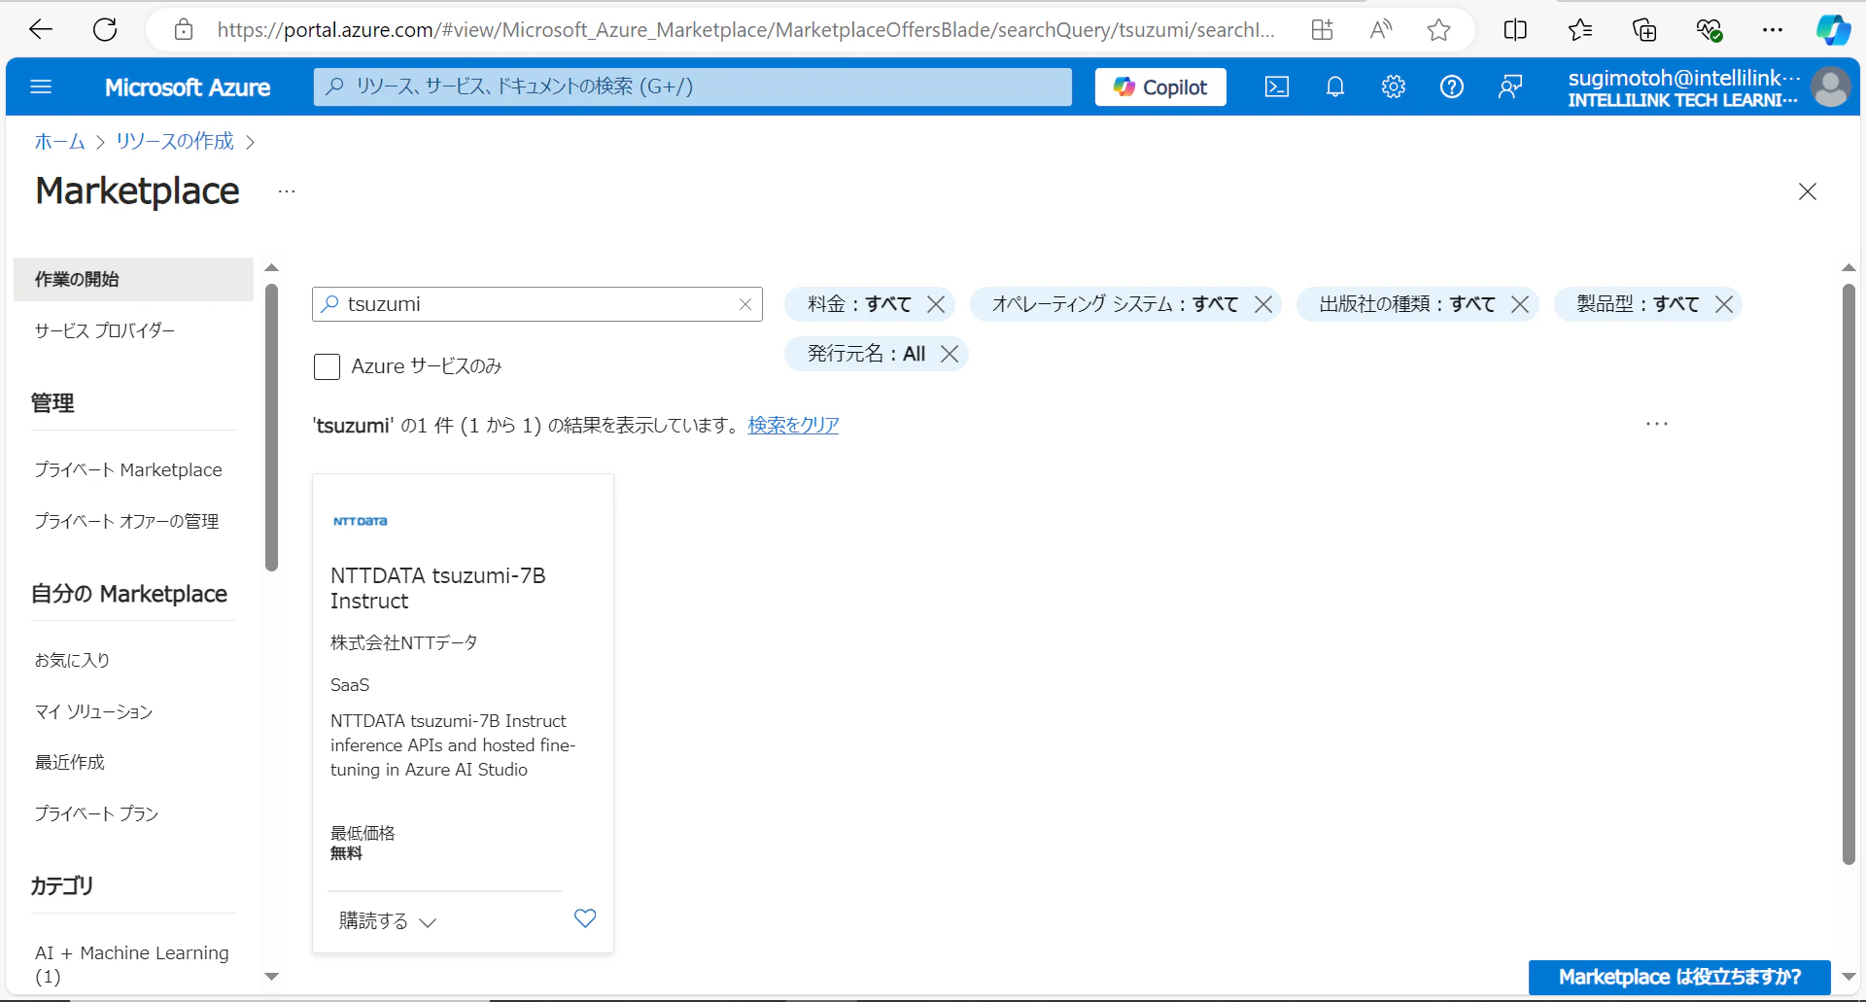Image resolution: width=1866 pixels, height=1002 pixels.
Task: Enable the Azure サービスのみ checkbox
Action: pyautogui.click(x=327, y=366)
